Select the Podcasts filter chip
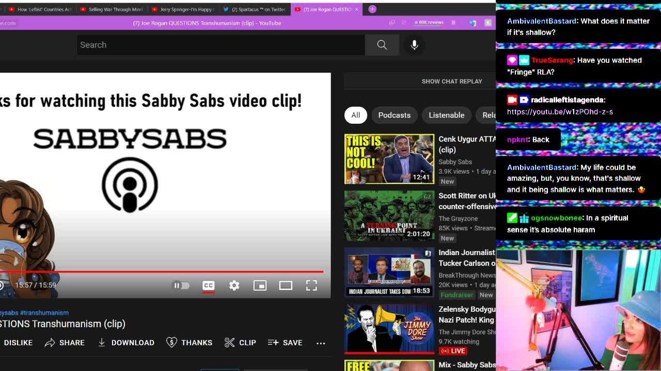The width and height of the screenshot is (661, 371). [395, 115]
